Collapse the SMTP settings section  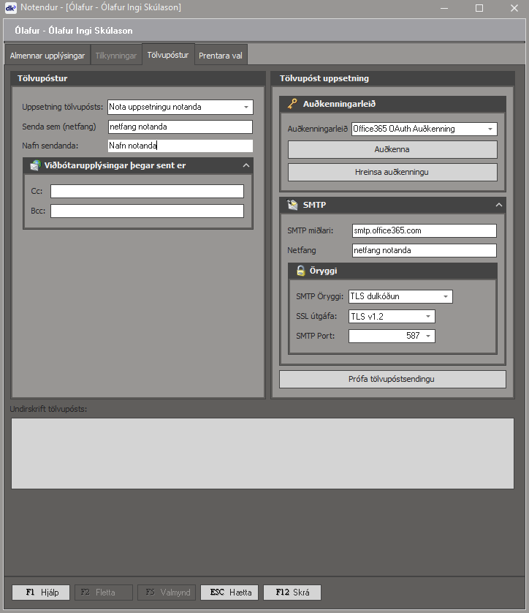pyautogui.click(x=499, y=205)
